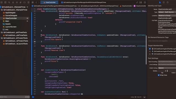The height and width of the screenshot is (99, 176).
Task: Open the Breakpoint navigator icon
Action: 24,2
